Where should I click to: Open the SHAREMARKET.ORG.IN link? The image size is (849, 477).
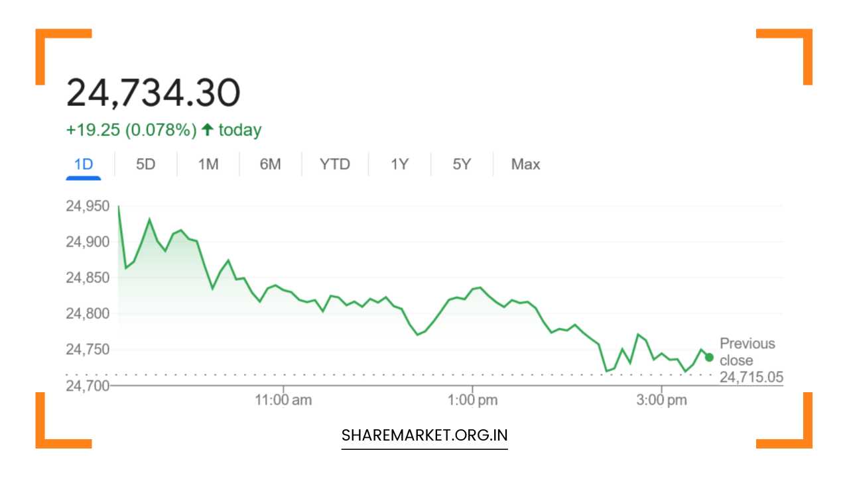coord(424,435)
